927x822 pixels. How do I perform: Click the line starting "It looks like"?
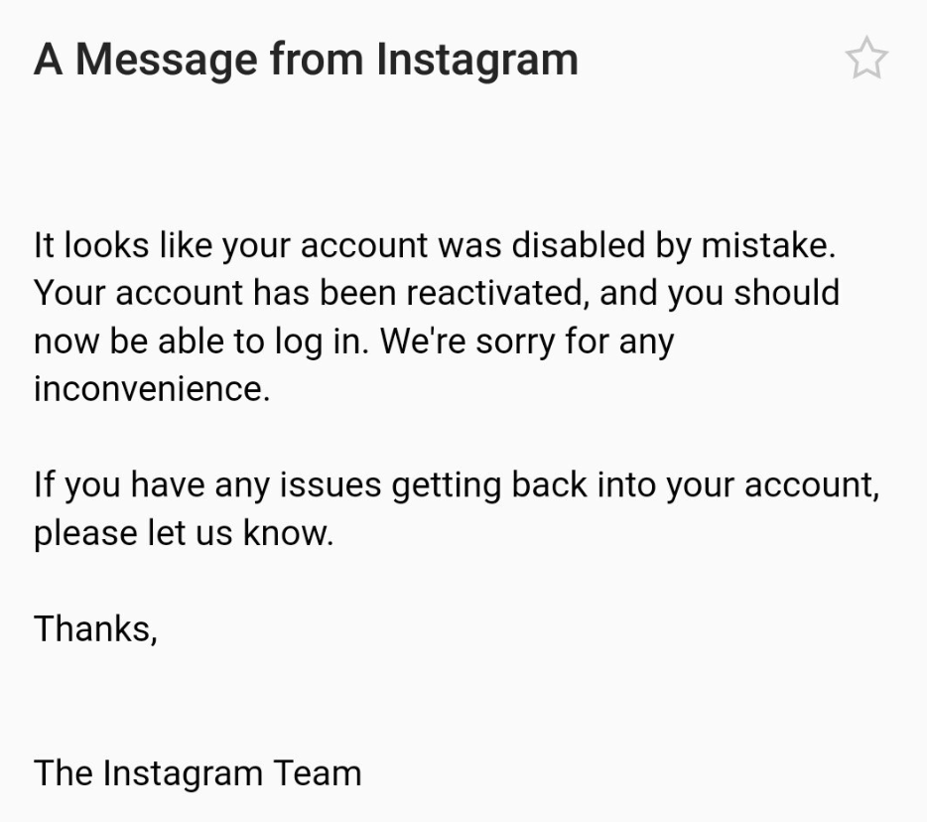click(435, 245)
